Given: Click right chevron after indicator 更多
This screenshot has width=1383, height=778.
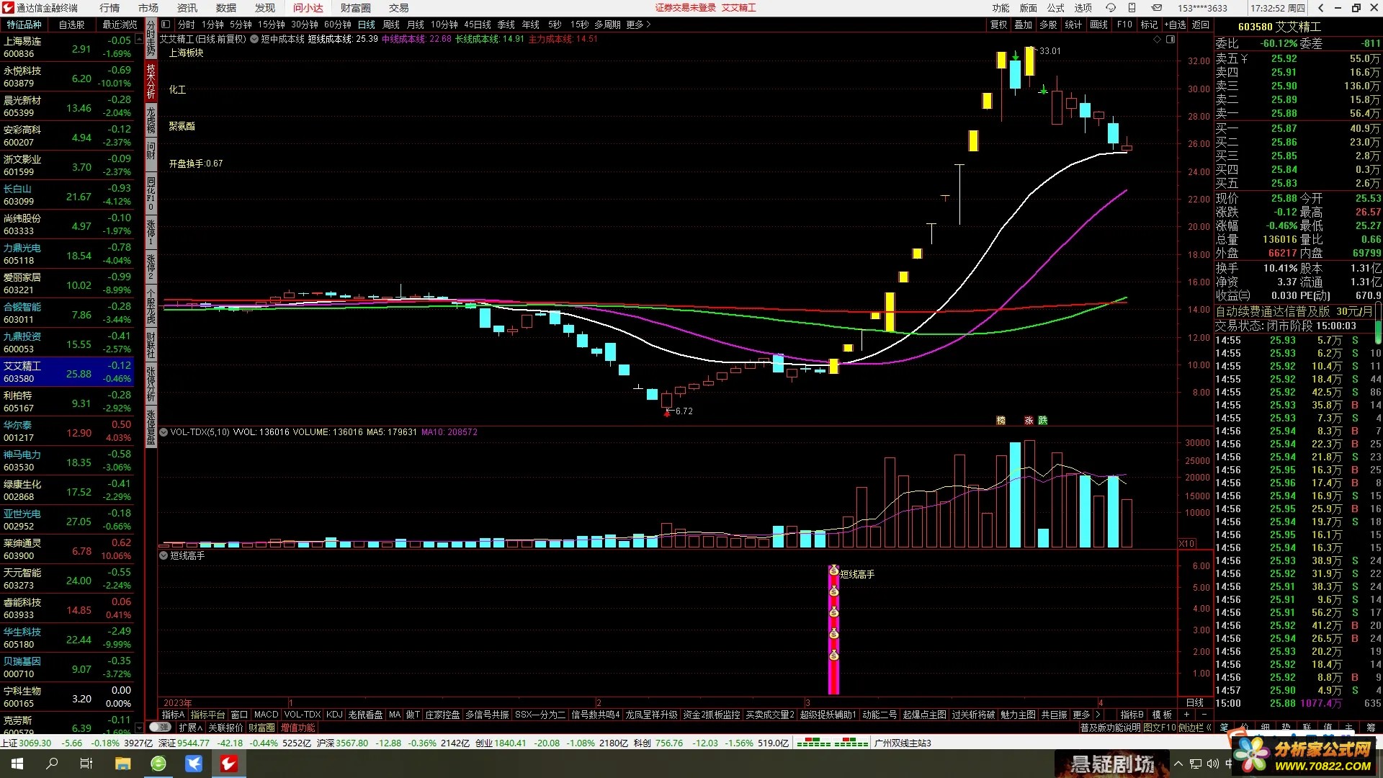Looking at the screenshot, I should [1098, 715].
